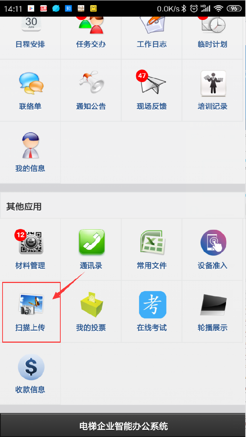The height and width of the screenshot is (437, 246).
Task: Tap the 电梯企业智能办公系统 bottom bar
Action: 123,425
